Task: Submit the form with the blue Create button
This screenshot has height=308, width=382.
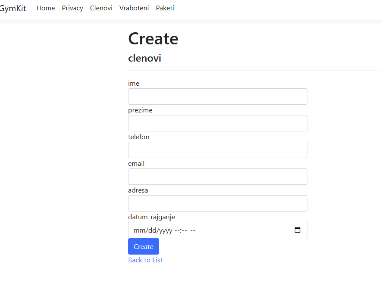Action: click(144, 246)
